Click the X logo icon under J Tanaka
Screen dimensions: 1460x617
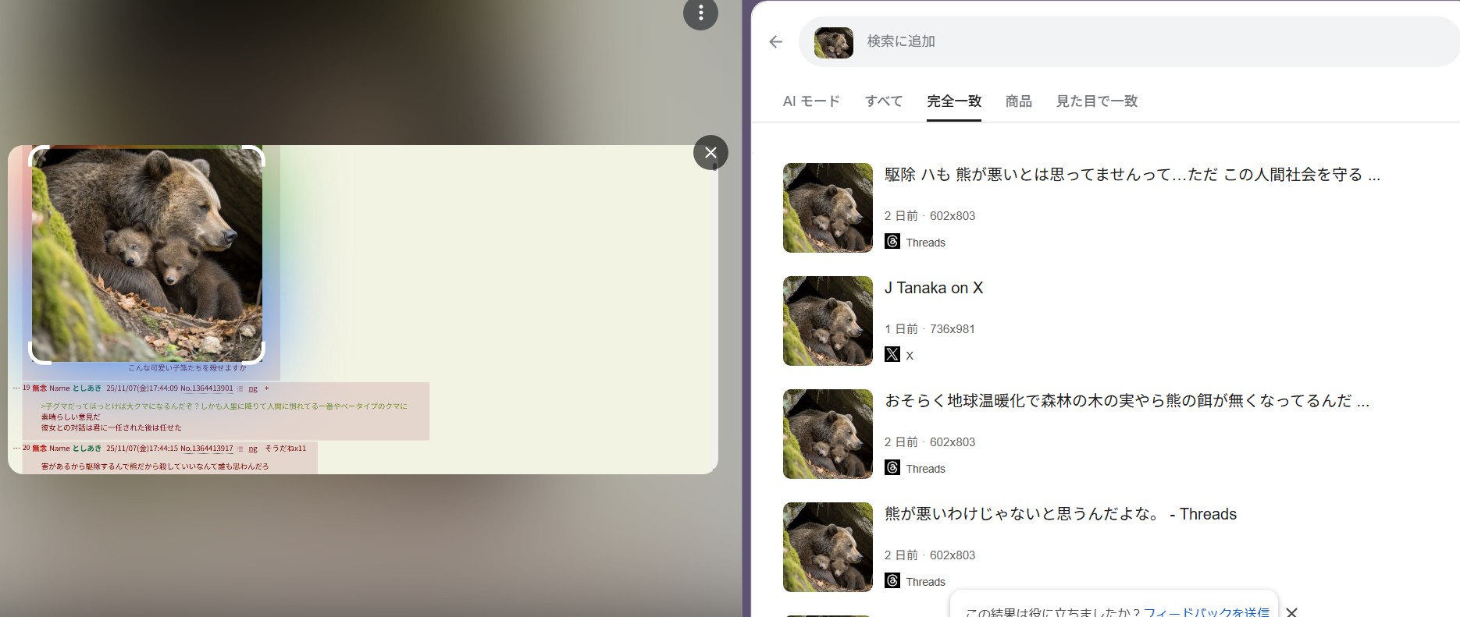click(x=892, y=354)
